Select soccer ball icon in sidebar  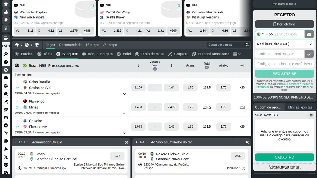coord(6,54)
